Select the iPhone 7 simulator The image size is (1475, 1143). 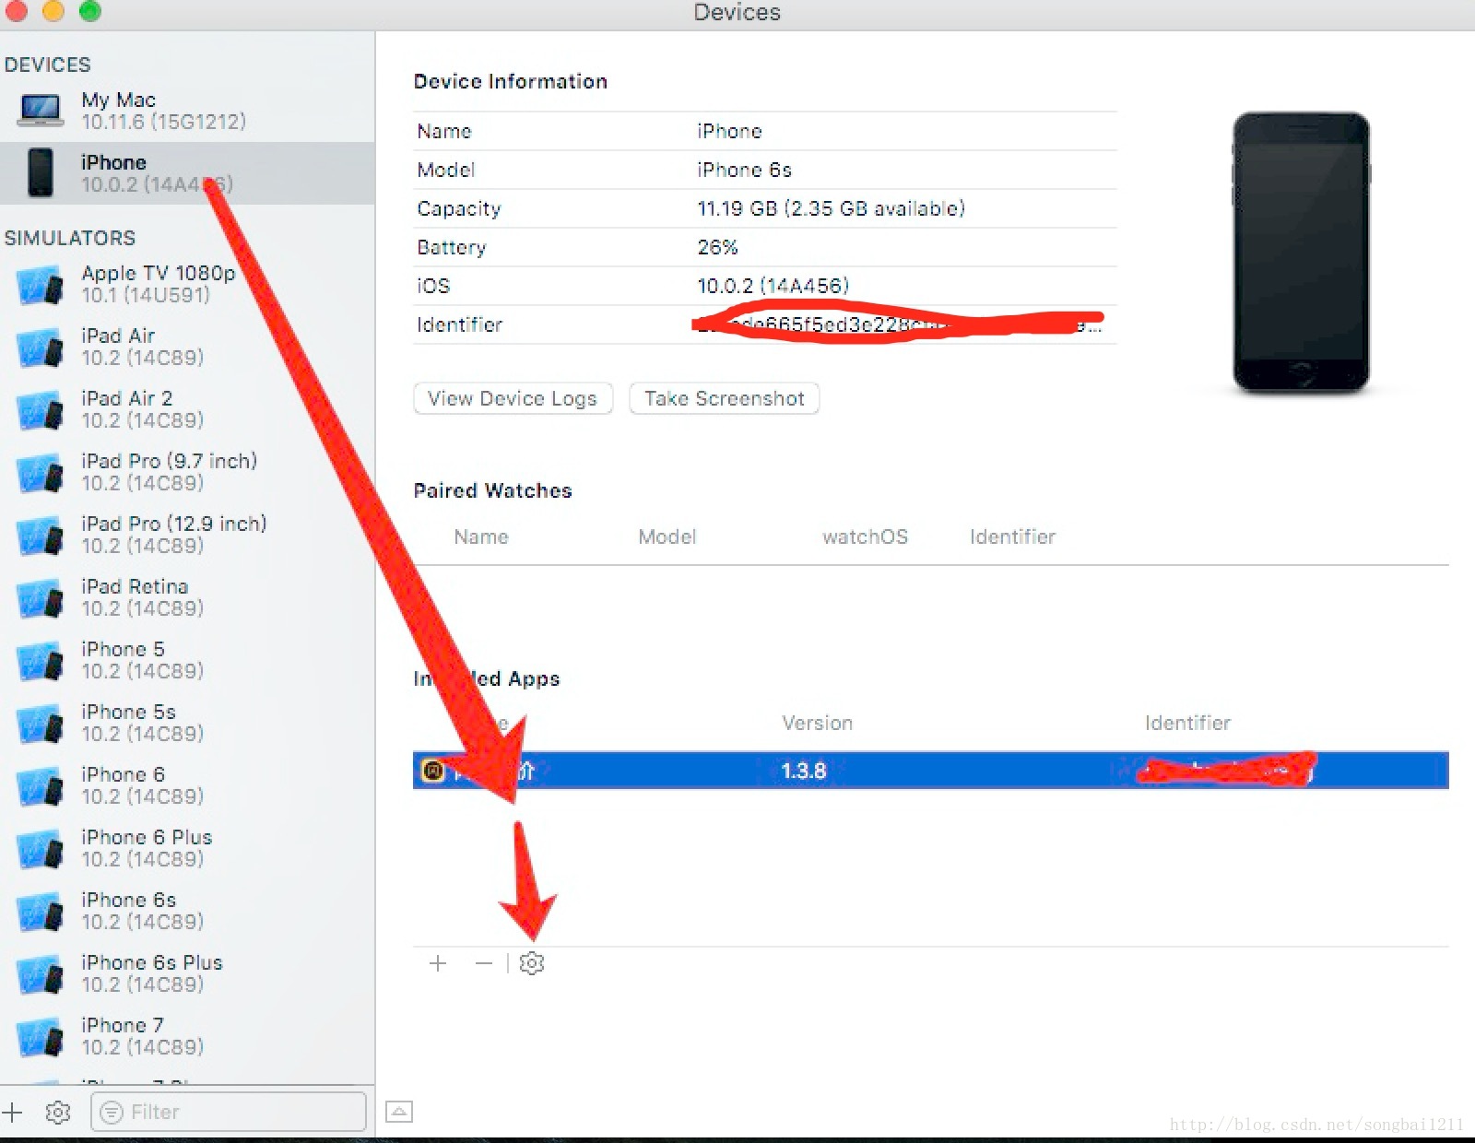tap(187, 1036)
